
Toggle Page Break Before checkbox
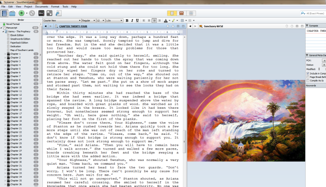point(308,77)
